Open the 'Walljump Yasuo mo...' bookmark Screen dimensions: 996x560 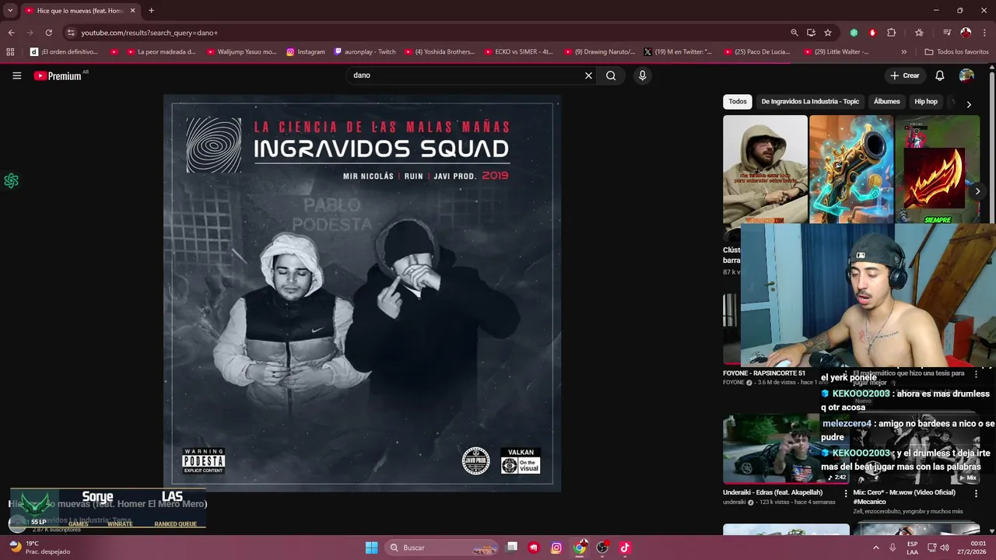[x=241, y=52]
